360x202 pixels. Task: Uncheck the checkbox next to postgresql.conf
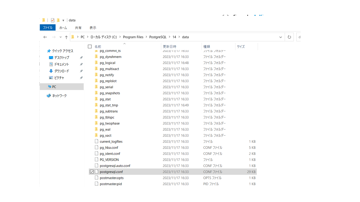point(91,171)
